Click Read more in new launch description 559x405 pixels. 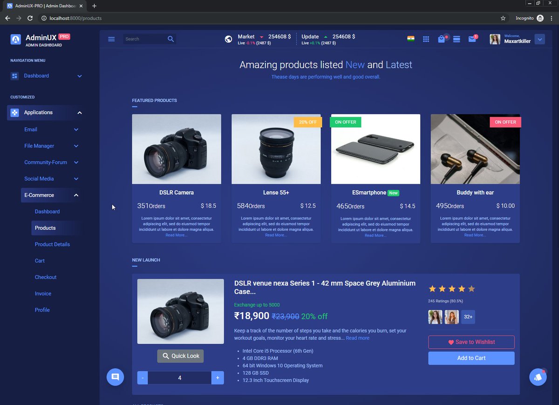[x=357, y=338]
